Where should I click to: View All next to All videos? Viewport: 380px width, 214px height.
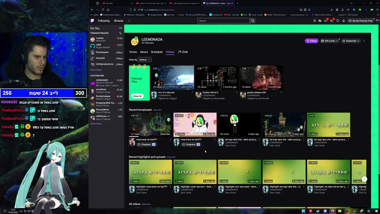coord(146,204)
